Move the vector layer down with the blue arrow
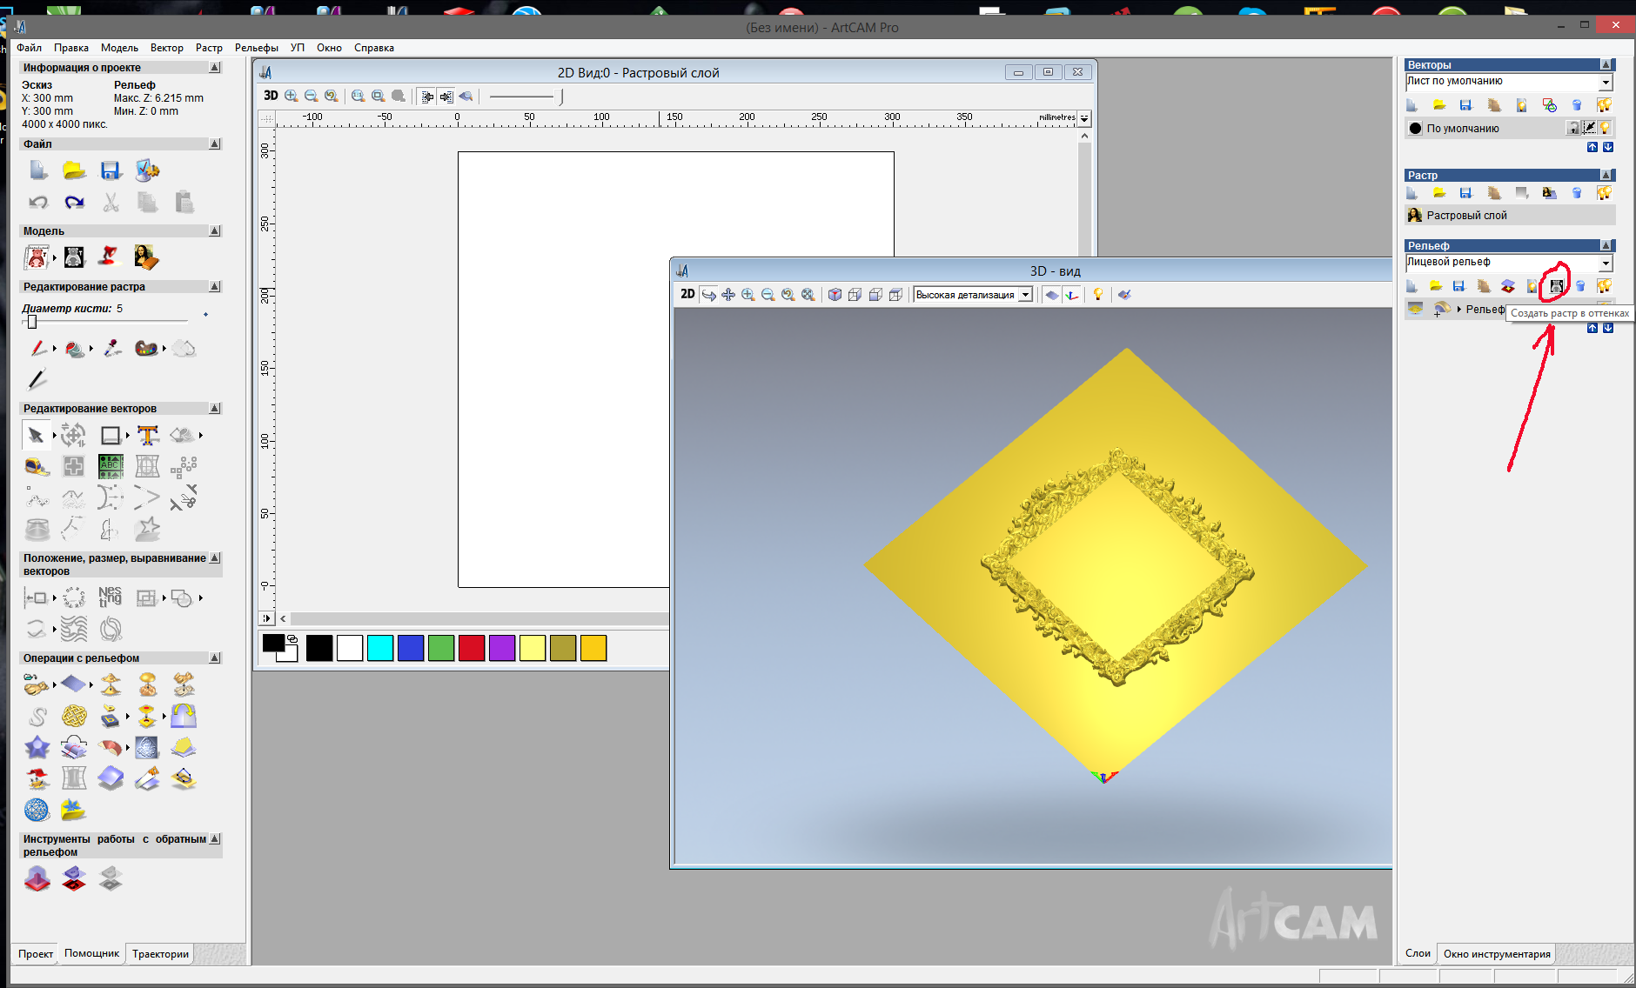1636x988 pixels. [1608, 148]
